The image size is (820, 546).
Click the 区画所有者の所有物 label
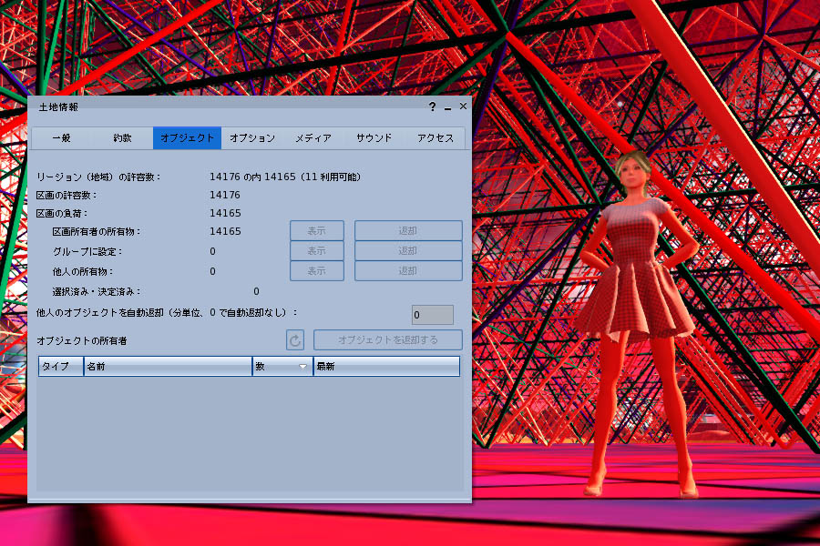(97, 231)
